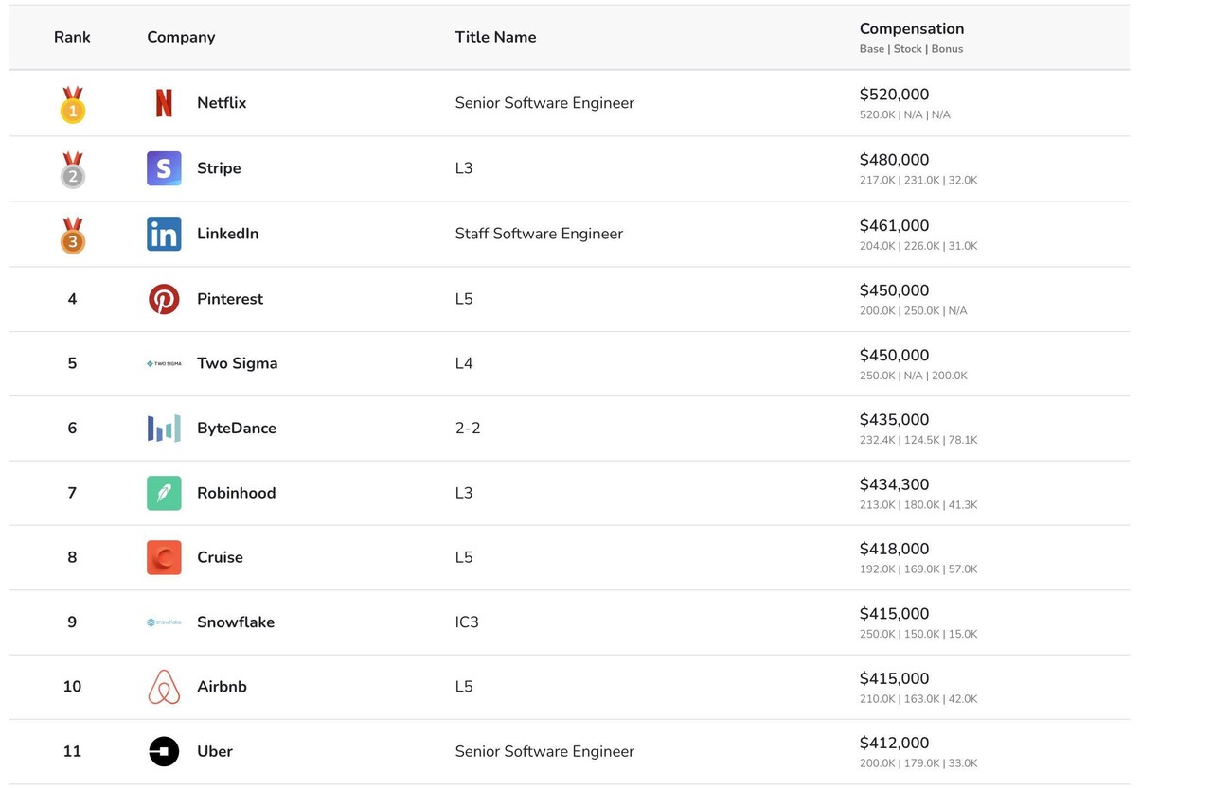This screenshot has height=788, width=1212.
Task: Click the Two Sigma logo icon
Action: pyautogui.click(x=164, y=363)
